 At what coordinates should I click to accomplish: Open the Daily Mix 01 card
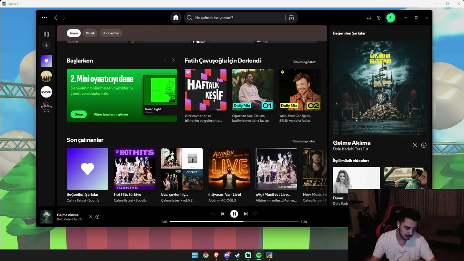coord(253,96)
